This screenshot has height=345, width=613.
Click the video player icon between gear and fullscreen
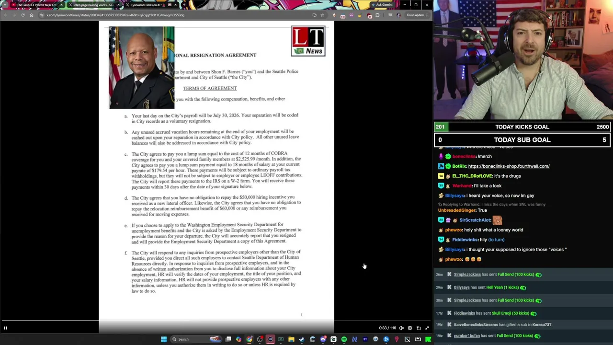[x=419, y=328]
